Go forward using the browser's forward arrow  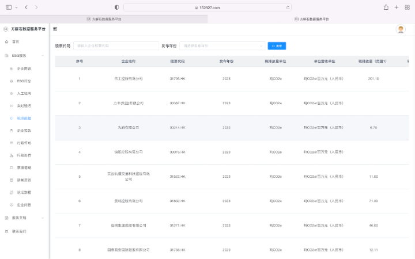click(36, 7)
